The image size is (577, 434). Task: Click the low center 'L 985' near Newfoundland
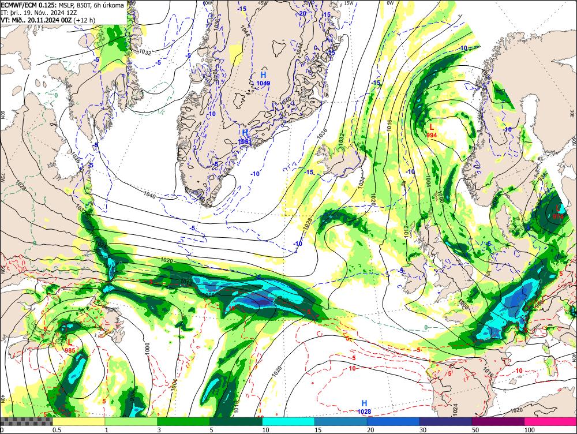(x=70, y=346)
